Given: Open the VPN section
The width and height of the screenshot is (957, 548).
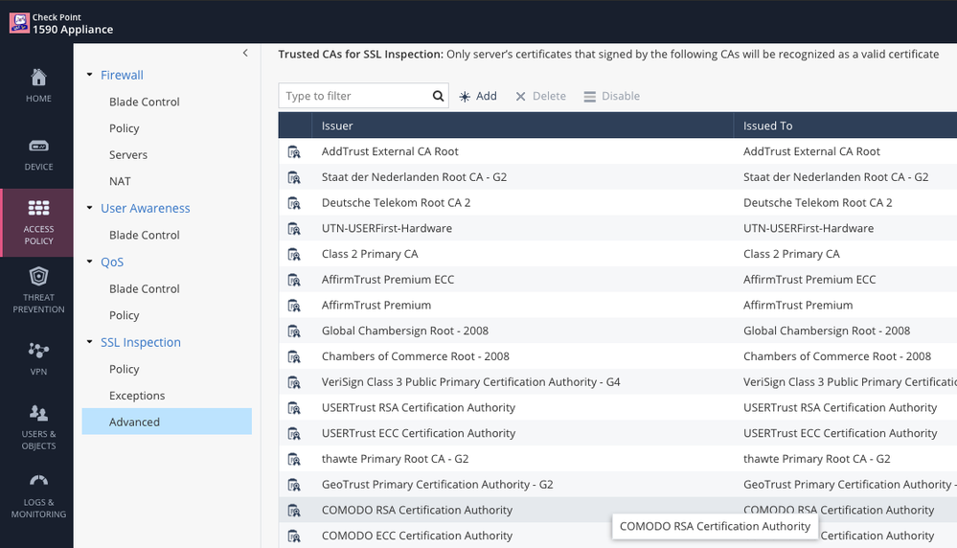Looking at the screenshot, I should [38, 359].
